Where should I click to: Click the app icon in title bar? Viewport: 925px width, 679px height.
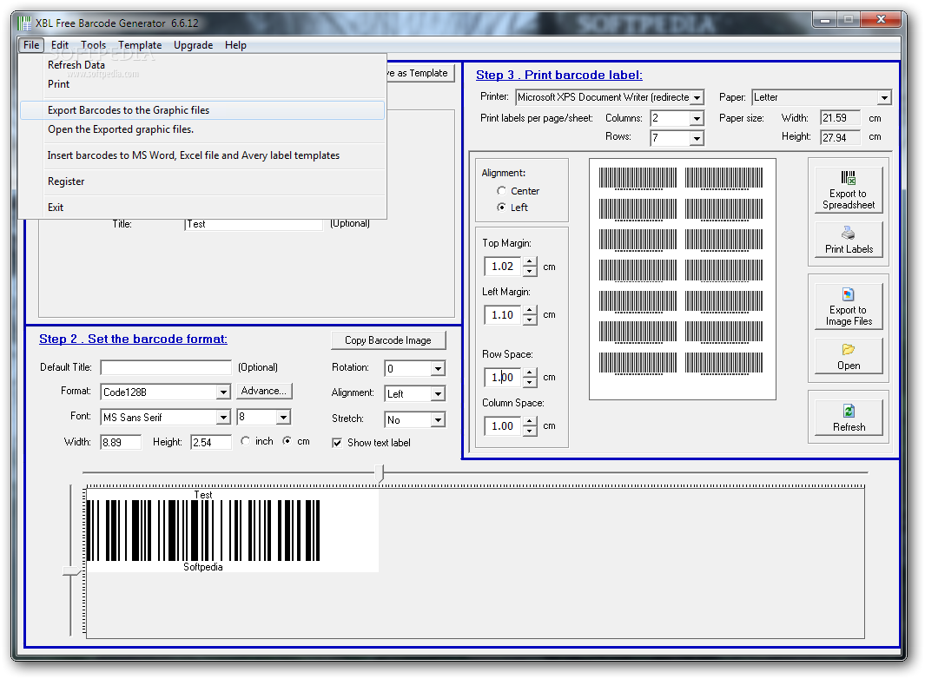[24, 23]
